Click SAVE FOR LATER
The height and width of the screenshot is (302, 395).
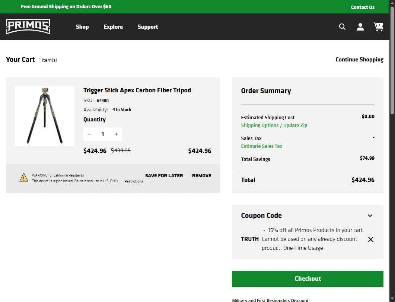164,175
